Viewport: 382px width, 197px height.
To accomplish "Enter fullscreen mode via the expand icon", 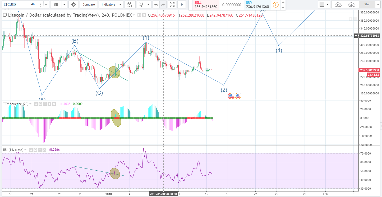I will (172, 4).
